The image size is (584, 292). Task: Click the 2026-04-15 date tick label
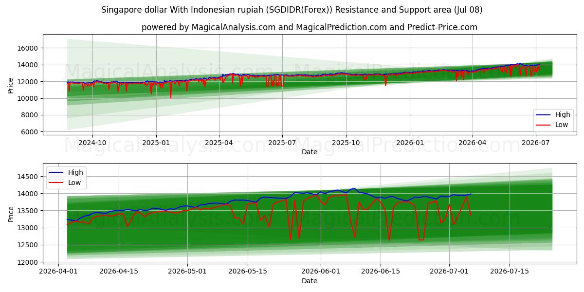tap(119, 271)
